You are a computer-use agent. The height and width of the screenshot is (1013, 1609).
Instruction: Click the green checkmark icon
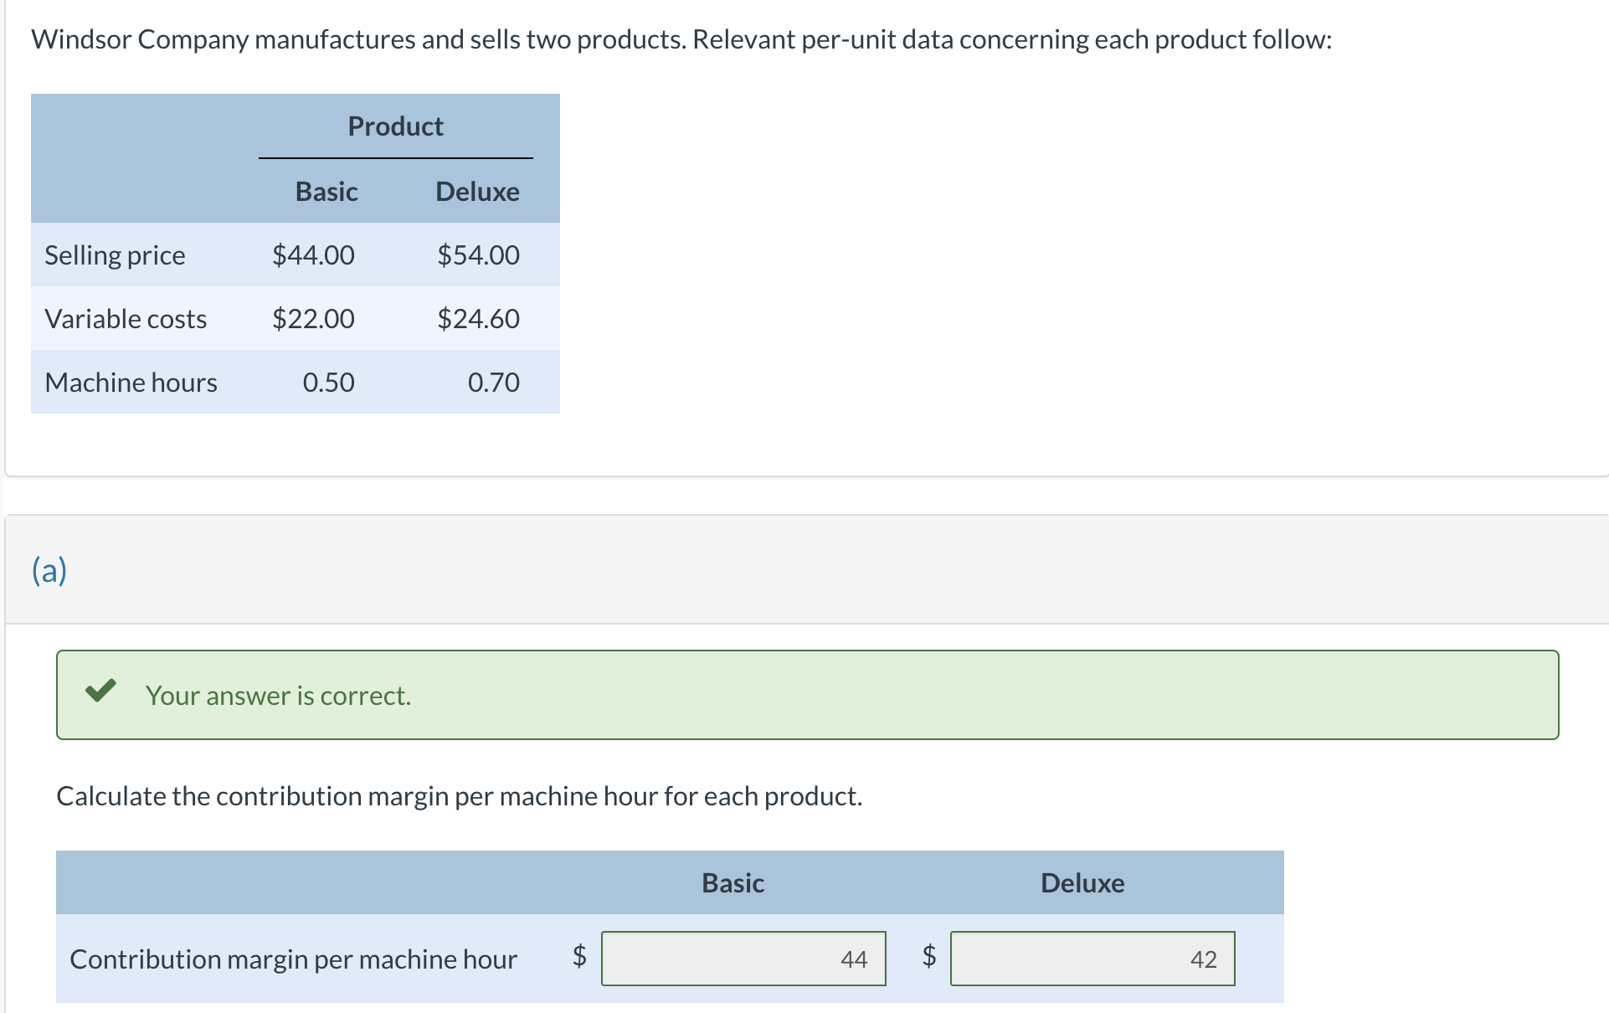click(100, 691)
